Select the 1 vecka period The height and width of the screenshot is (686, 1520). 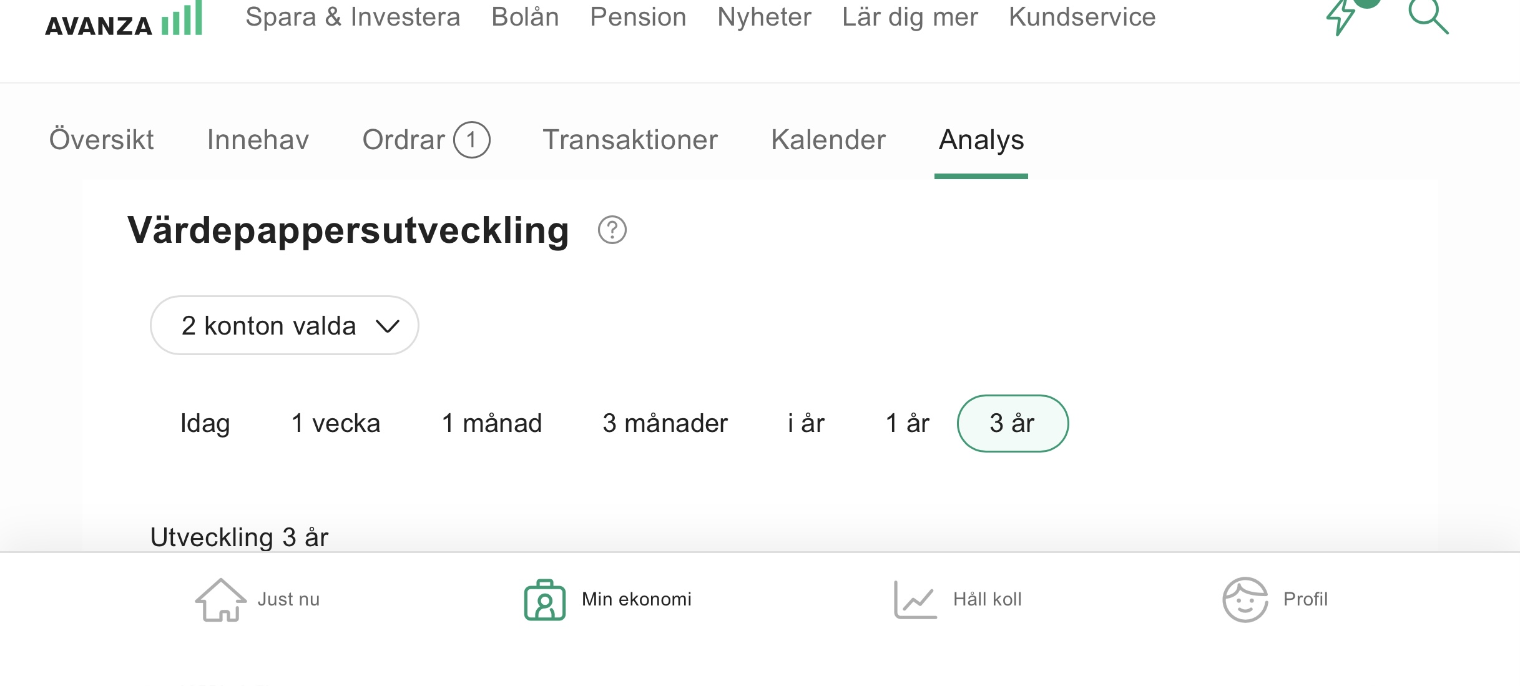click(x=336, y=423)
